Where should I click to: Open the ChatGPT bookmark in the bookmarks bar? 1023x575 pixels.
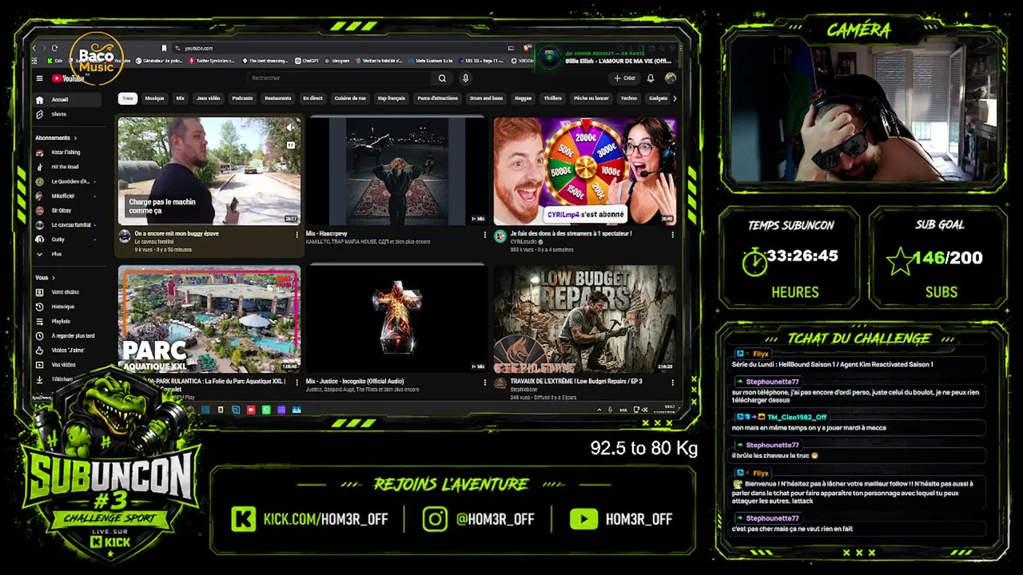click(307, 61)
